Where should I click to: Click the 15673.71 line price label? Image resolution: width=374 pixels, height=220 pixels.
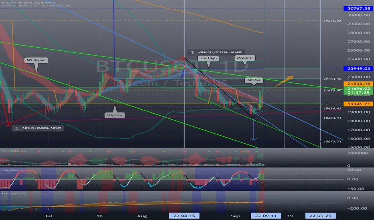[x=332, y=142]
